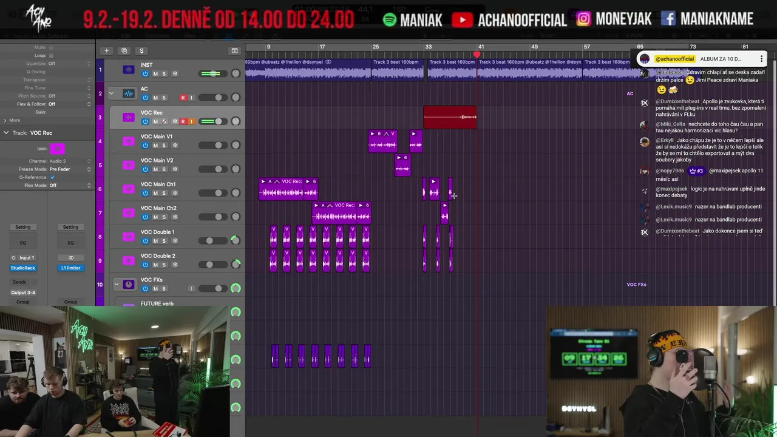This screenshot has height=437, width=777.
Task: Freeze the VOC Double 2 track
Action: 175,265
